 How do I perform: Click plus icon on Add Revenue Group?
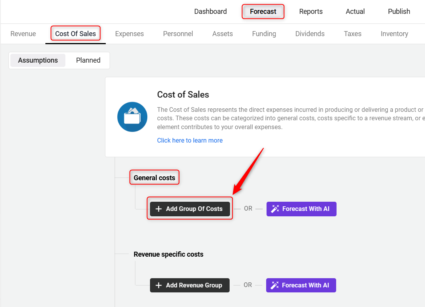tap(158, 285)
